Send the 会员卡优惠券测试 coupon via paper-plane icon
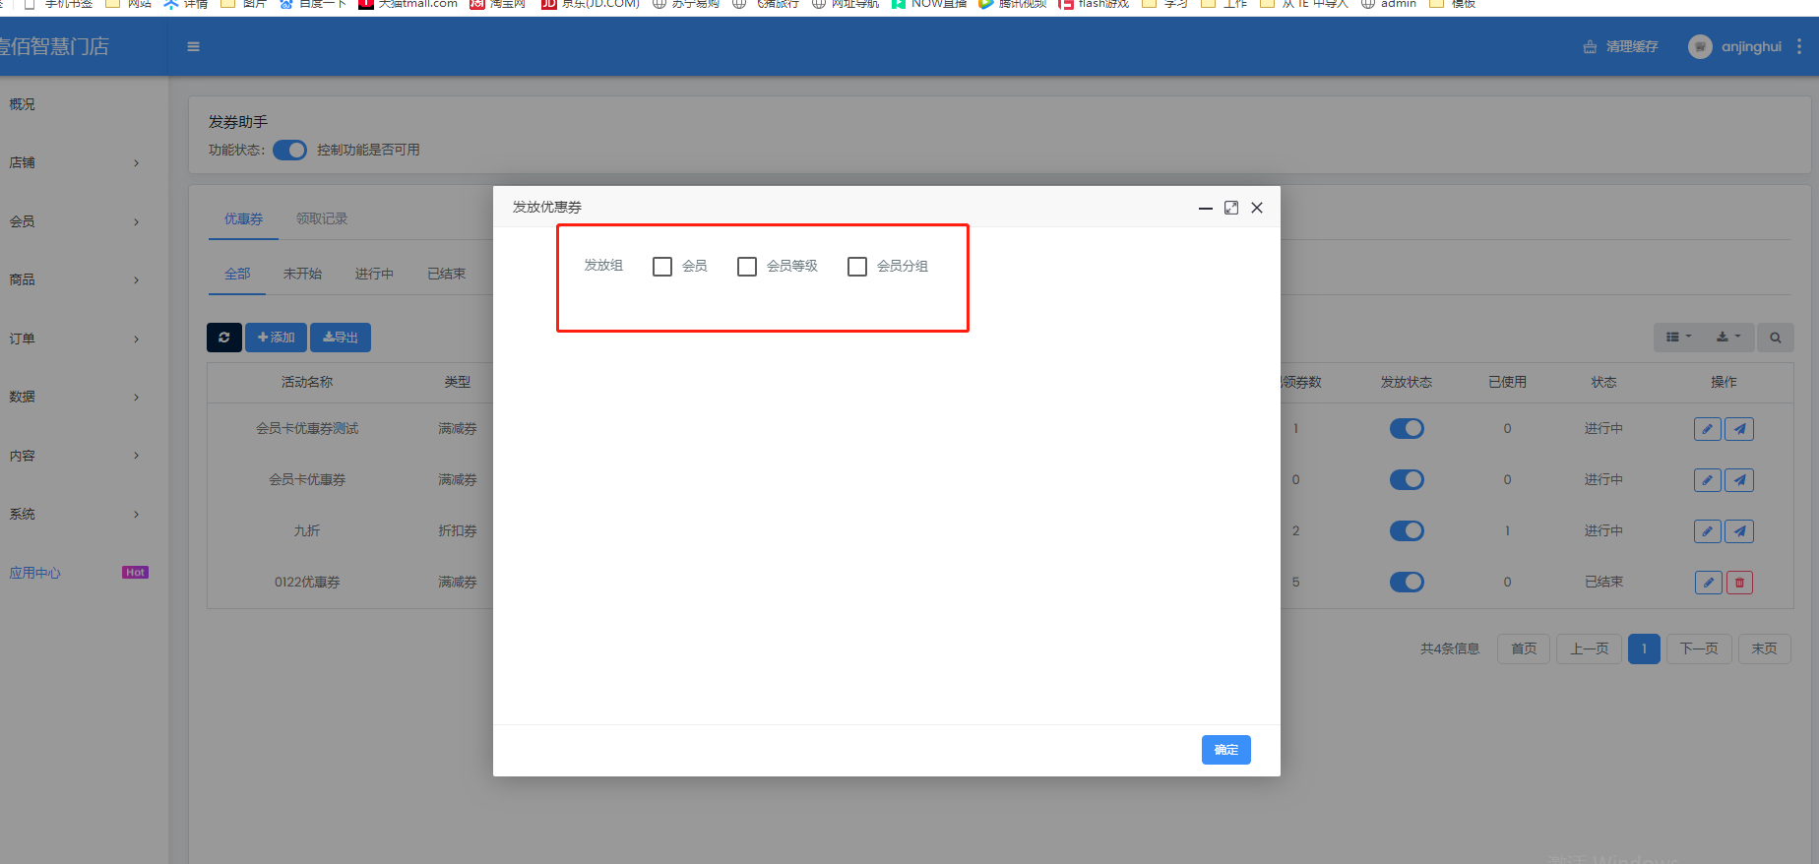This screenshot has height=864, width=1819. 1740,429
